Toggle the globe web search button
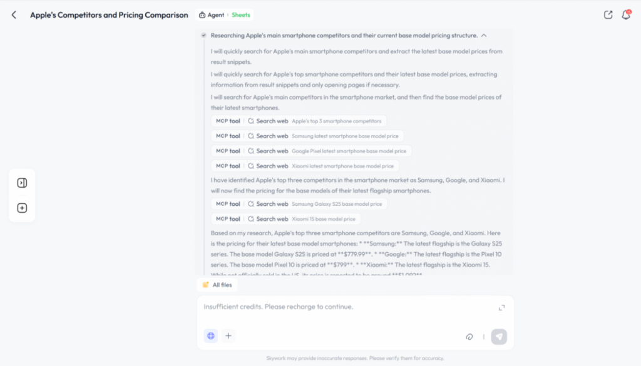The height and width of the screenshot is (366, 641). pyautogui.click(x=211, y=336)
